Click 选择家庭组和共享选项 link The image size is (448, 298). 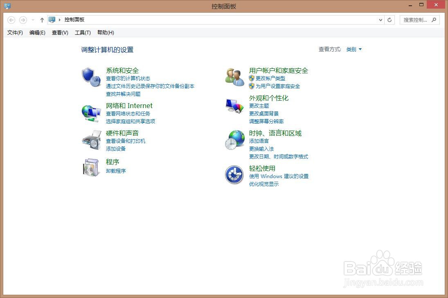(131, 121)
